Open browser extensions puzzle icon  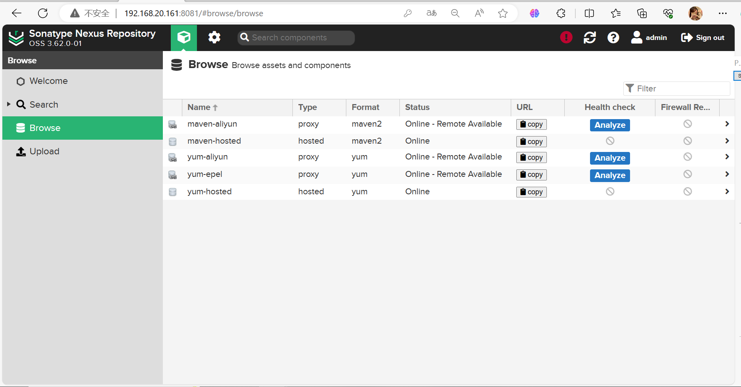click(561, 13)
